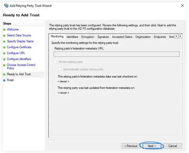The width and height of the screenshot is (189, 153).
Task: Click the Previous button
Action: point(131,146)
